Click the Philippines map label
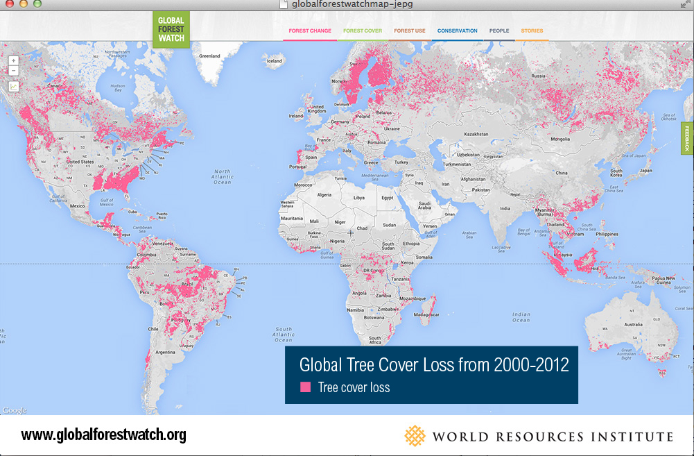The width and height of the screenshot is (694, 456). coord(607,234)
